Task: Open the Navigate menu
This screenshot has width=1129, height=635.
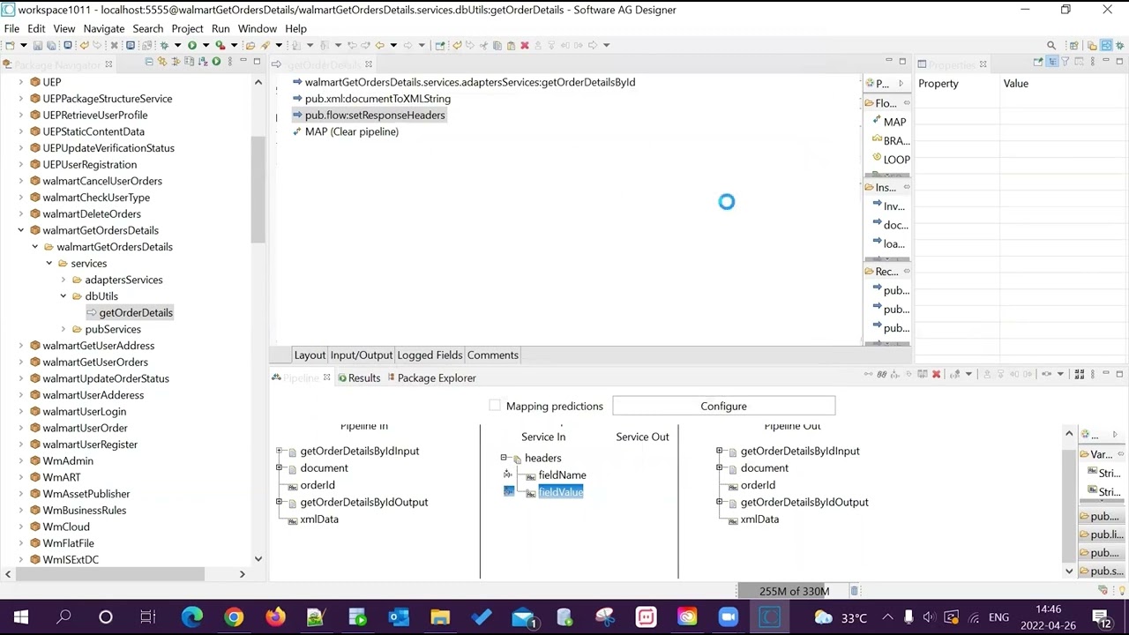Action: [x=104, y=28]
